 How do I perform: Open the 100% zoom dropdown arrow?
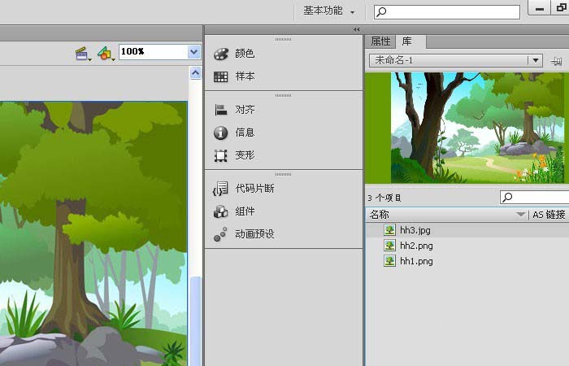tap(194, 52)
